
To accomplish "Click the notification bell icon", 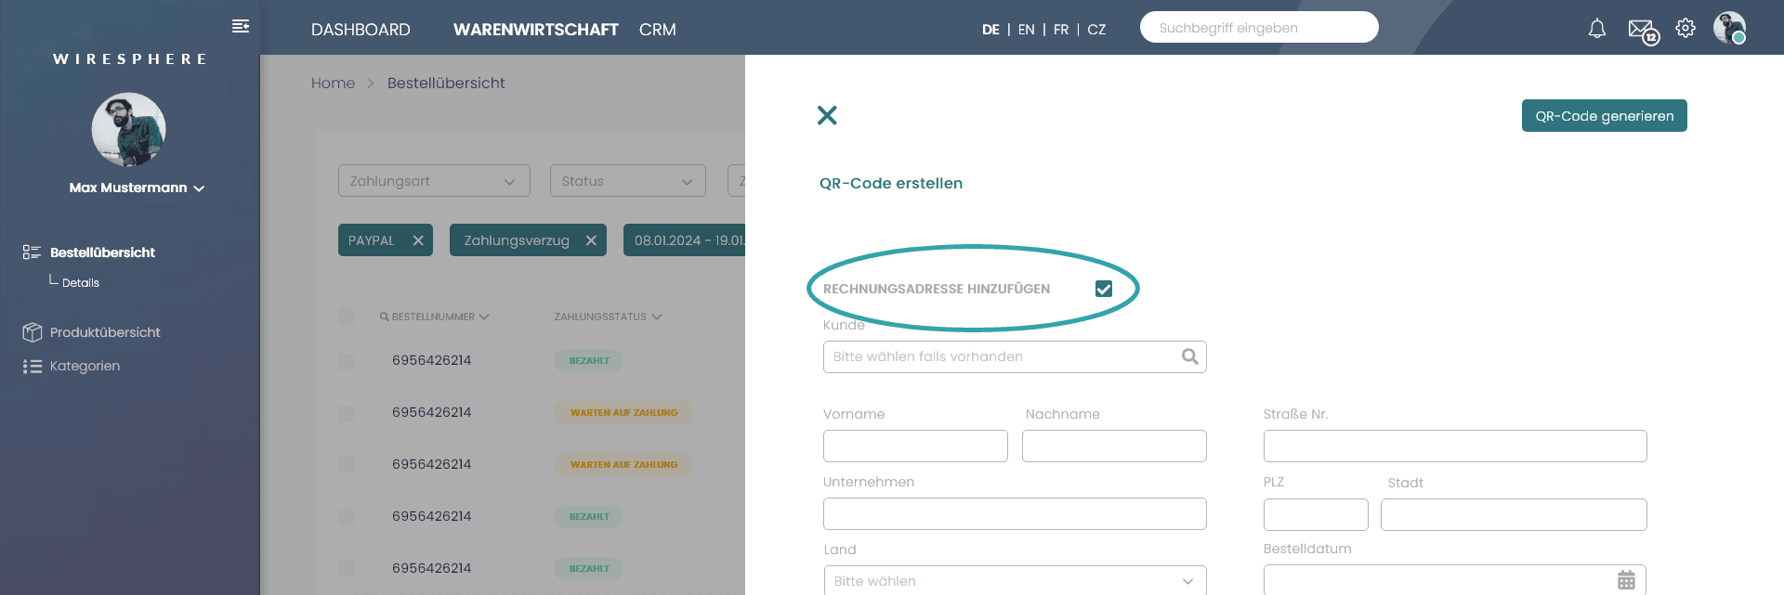I will (x=1596, y=29).
